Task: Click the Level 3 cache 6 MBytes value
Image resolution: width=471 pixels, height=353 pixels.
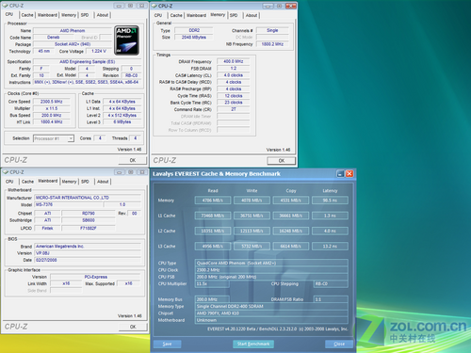Action: click(122, 122)
